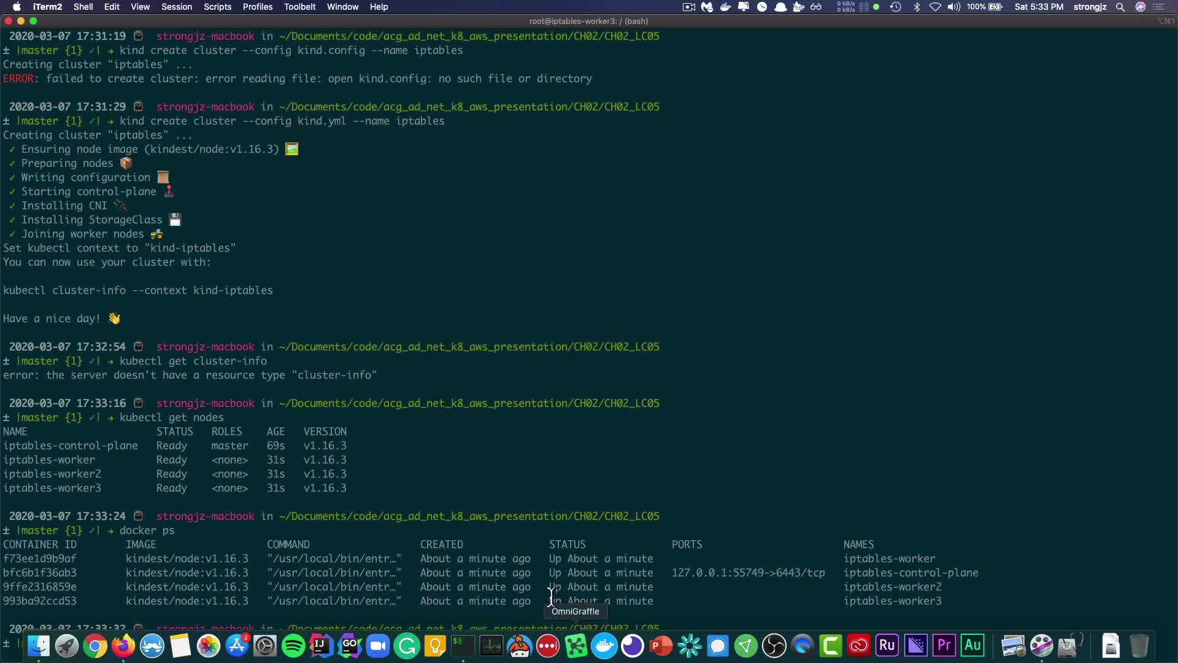Toggle Bluetooth menu bar item

pyautogui.click(x=917, y=7)
